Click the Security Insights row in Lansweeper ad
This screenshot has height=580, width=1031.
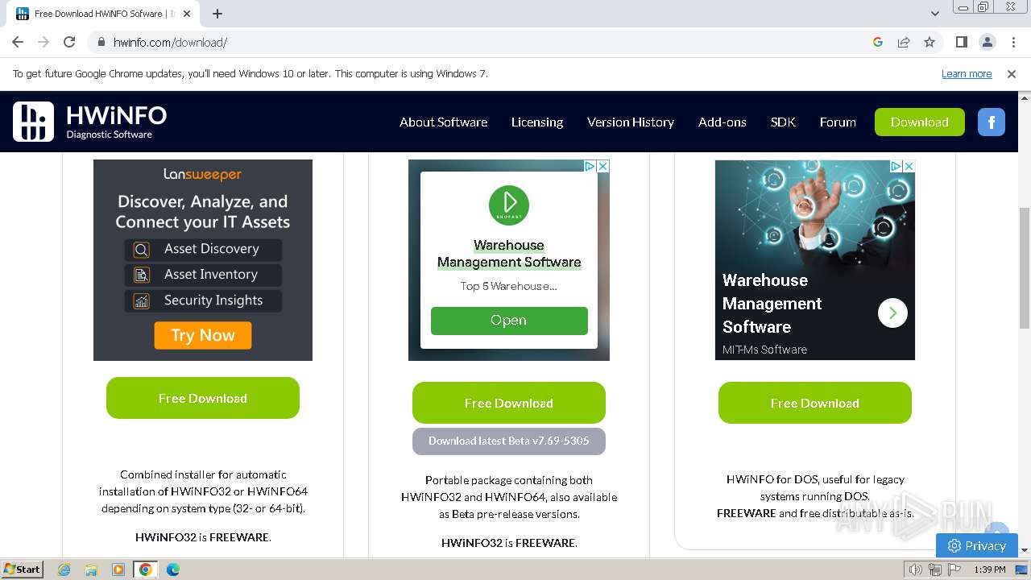tap(203, 300)
